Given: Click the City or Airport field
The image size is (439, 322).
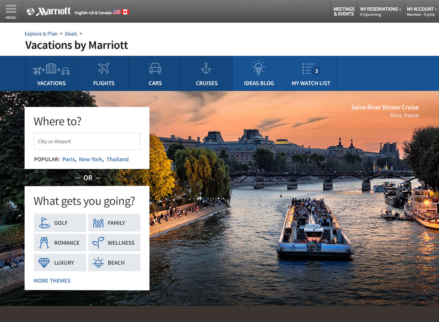Looking at the screenshot, I should pyautogui.click(x=87, y=141).
